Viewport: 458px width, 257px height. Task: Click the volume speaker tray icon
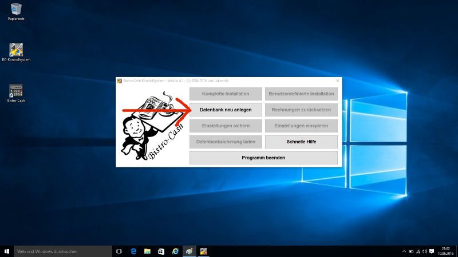(x=425, y=251)
